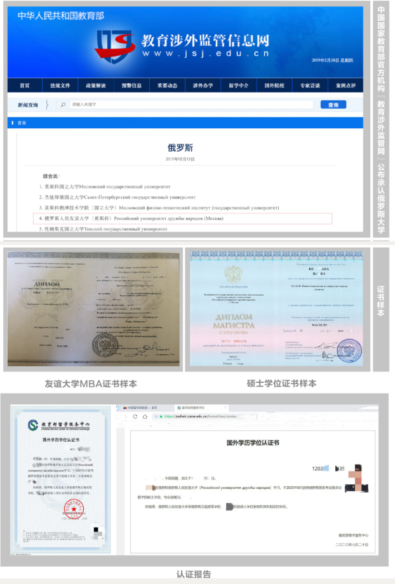Click the 首页 breadcrumb link
This screenshot has height=584, width=395.
(22, 123)
